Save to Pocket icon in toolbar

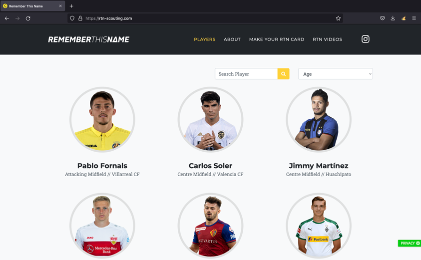382,18
